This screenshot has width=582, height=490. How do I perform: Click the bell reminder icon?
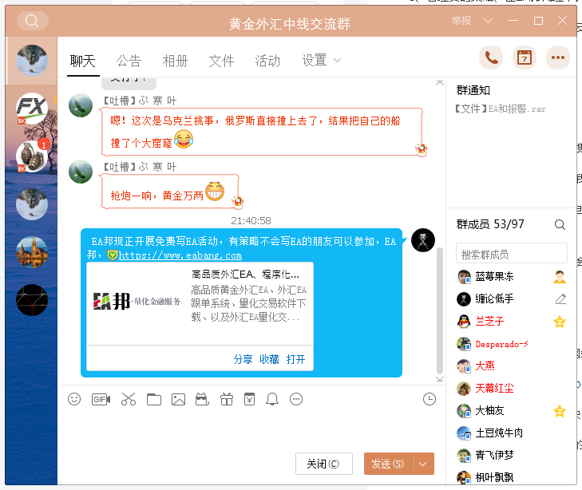click(272, 399)
